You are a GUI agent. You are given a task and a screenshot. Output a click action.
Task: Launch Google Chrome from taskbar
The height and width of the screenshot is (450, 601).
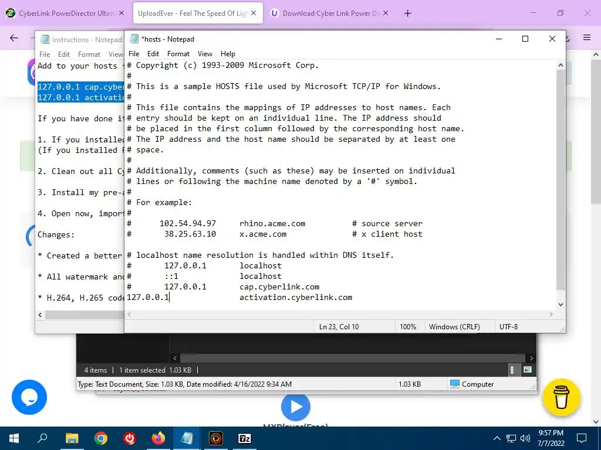[101, 438]
